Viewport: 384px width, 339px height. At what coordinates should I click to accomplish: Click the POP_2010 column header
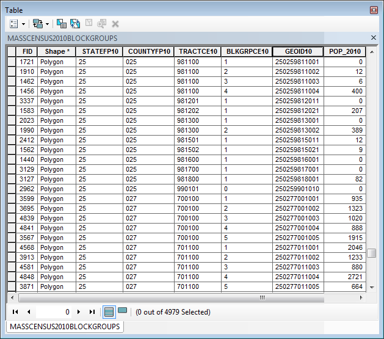[345, 51]
